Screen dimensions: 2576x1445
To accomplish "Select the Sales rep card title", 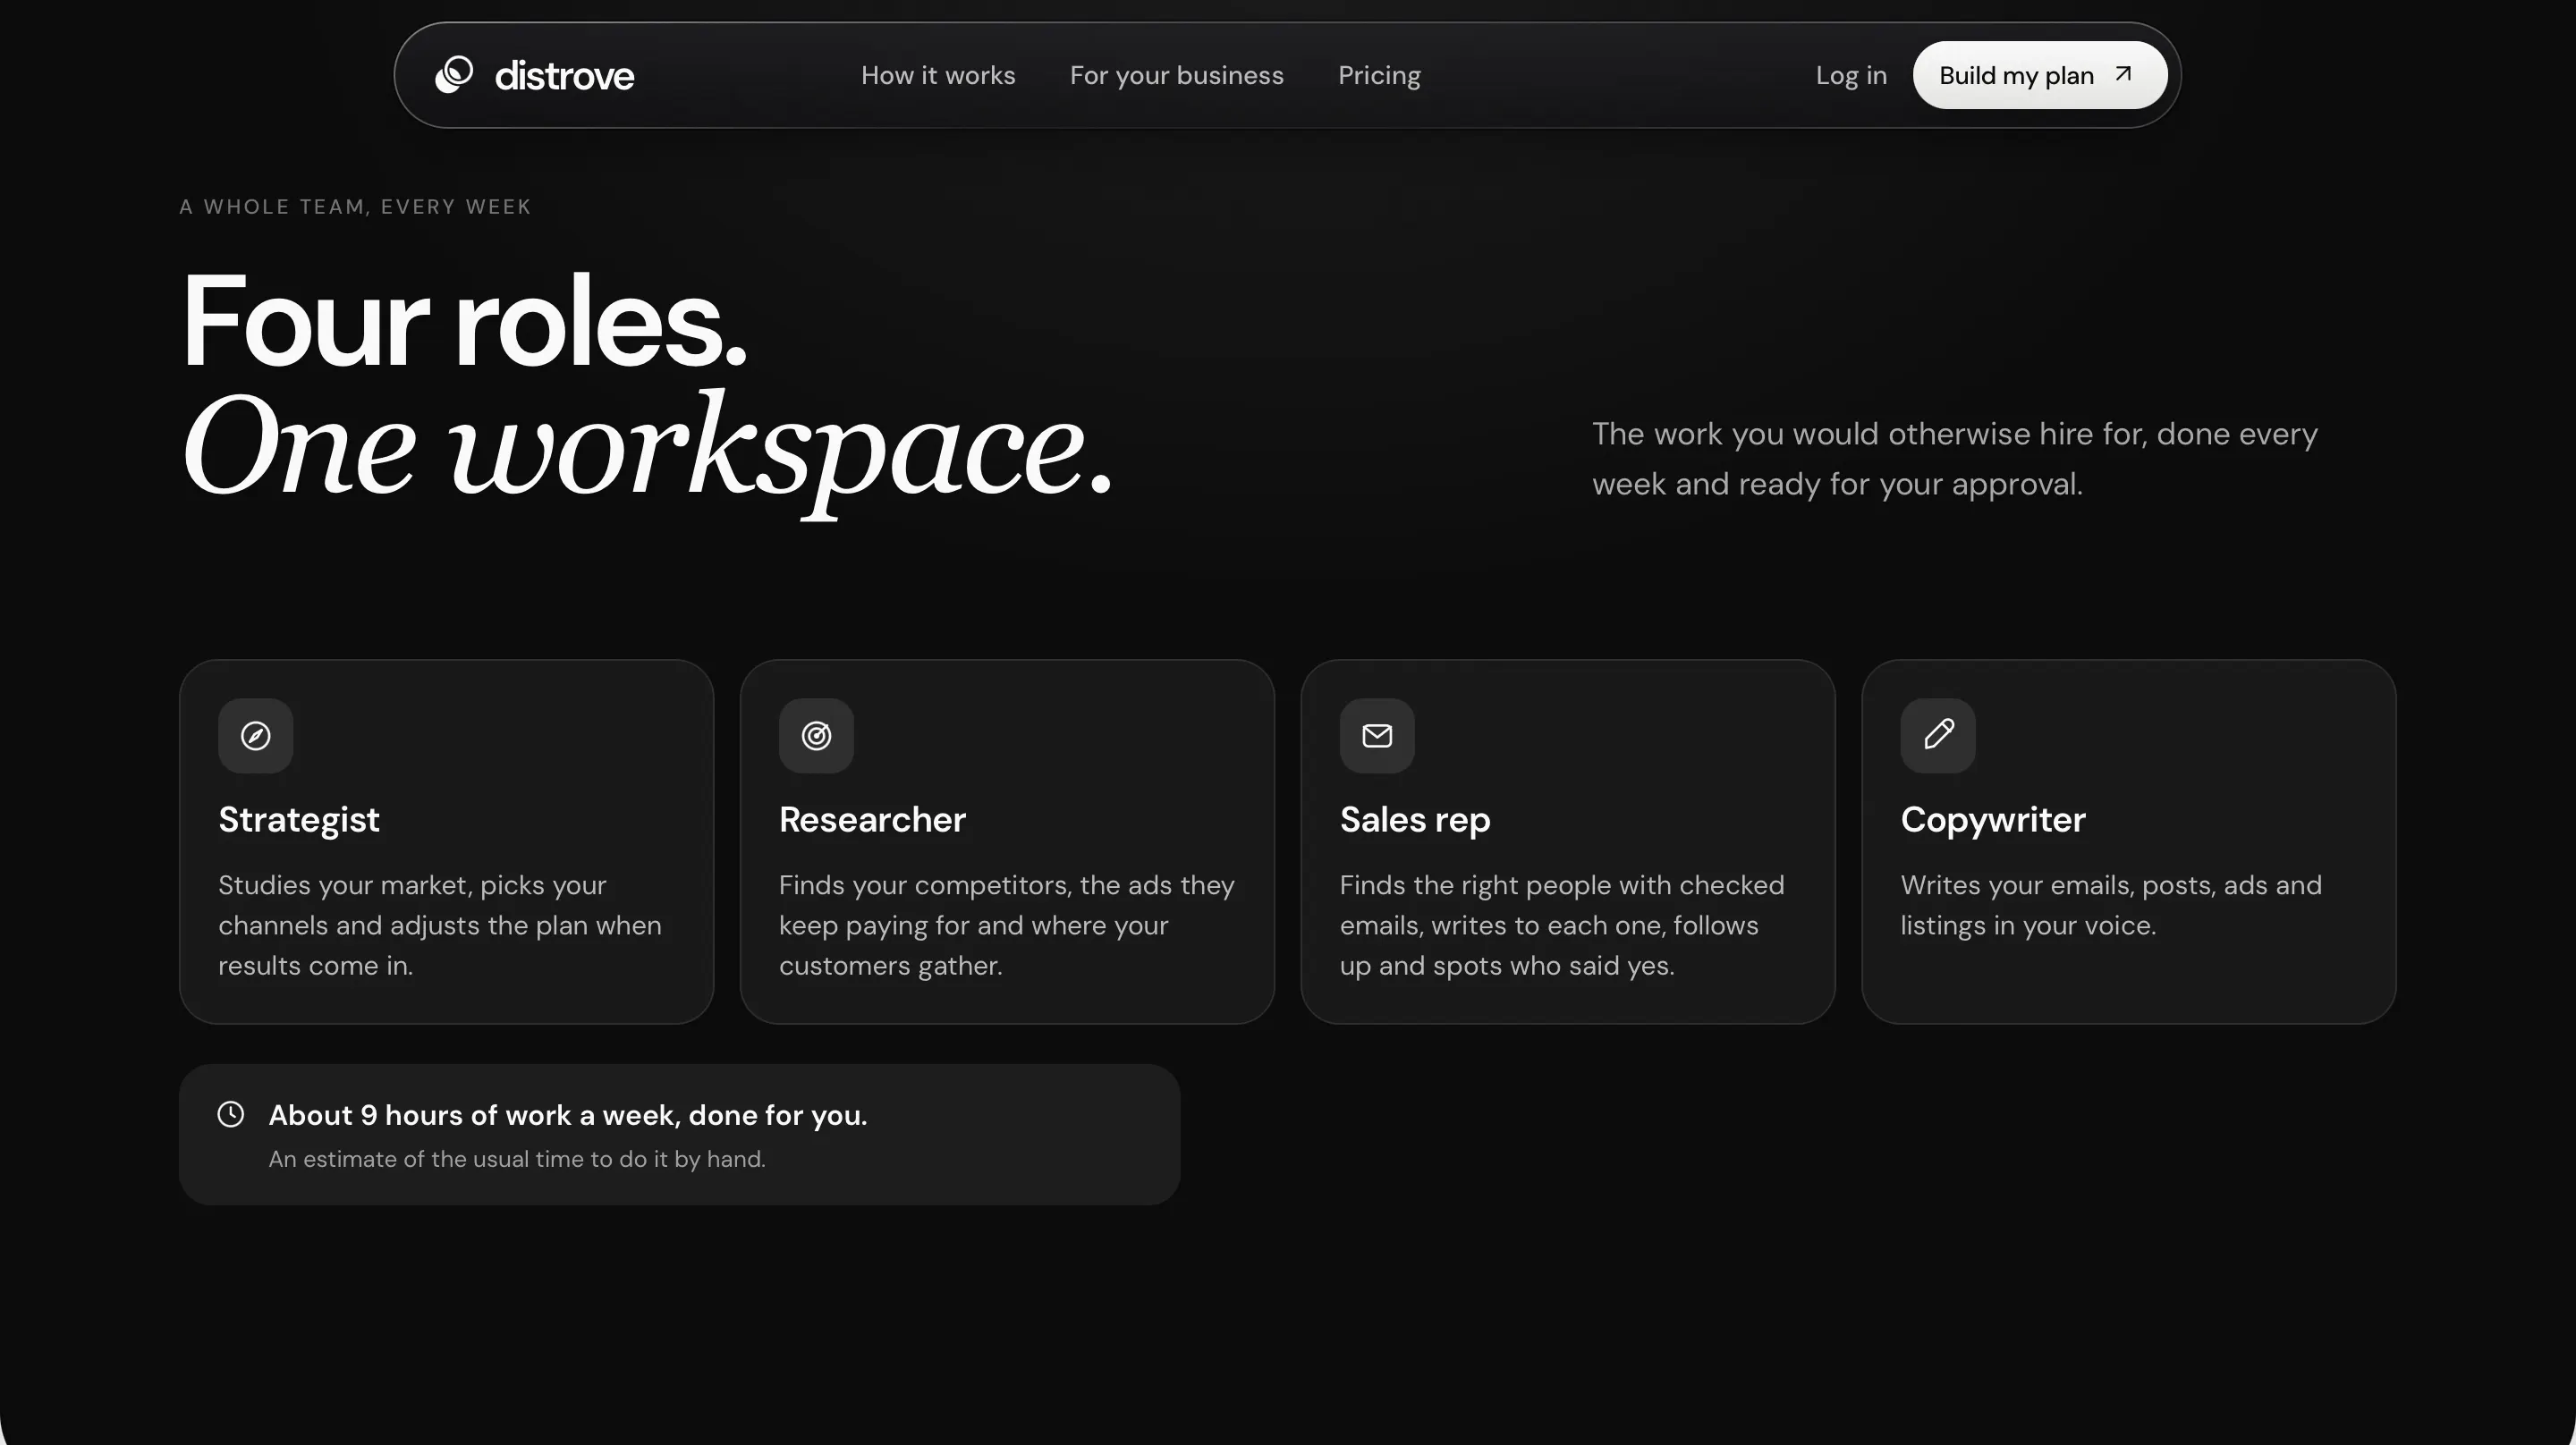I will tap(1415, 820).
